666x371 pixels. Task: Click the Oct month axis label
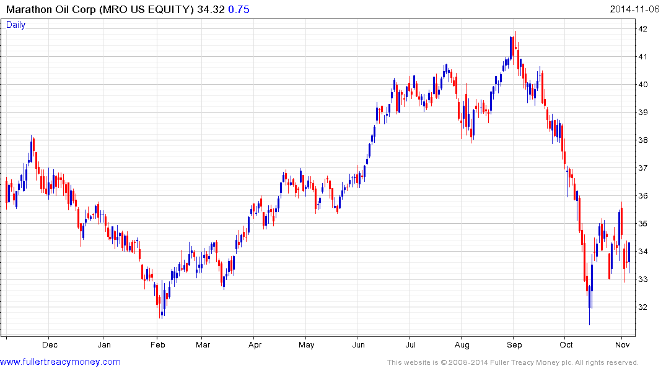(566, 344)
